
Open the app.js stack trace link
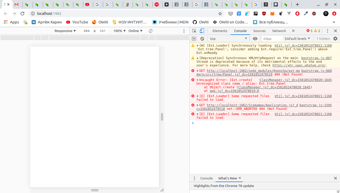[234, 91]
